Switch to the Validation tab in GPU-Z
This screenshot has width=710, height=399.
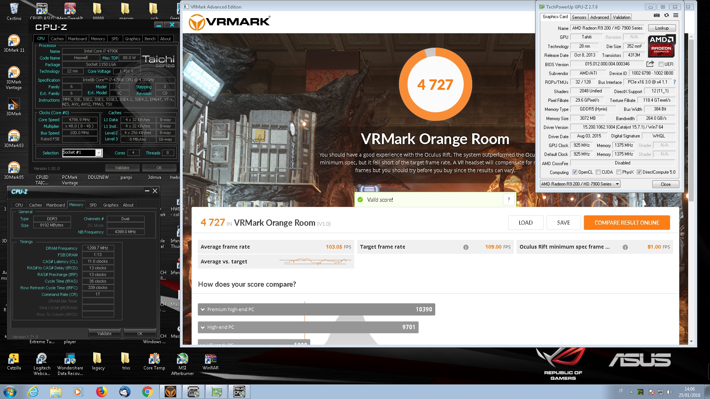point(621,17)
